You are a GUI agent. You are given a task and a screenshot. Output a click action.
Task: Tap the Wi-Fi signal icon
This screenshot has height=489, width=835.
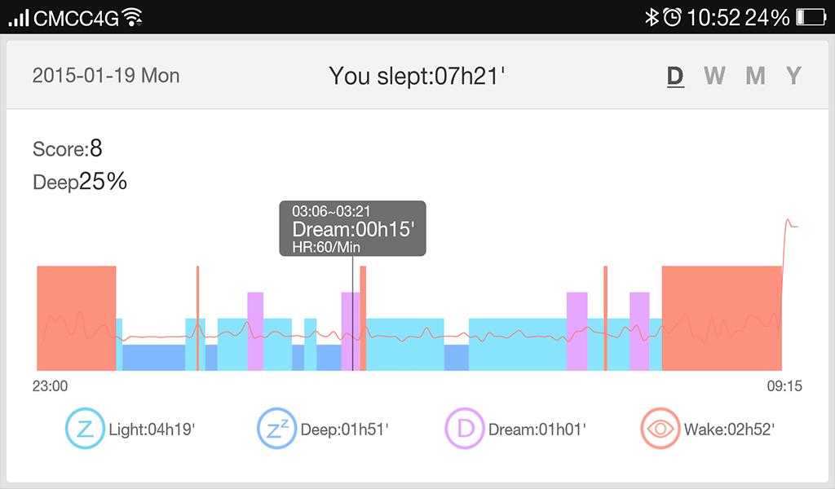pos(132,17)
